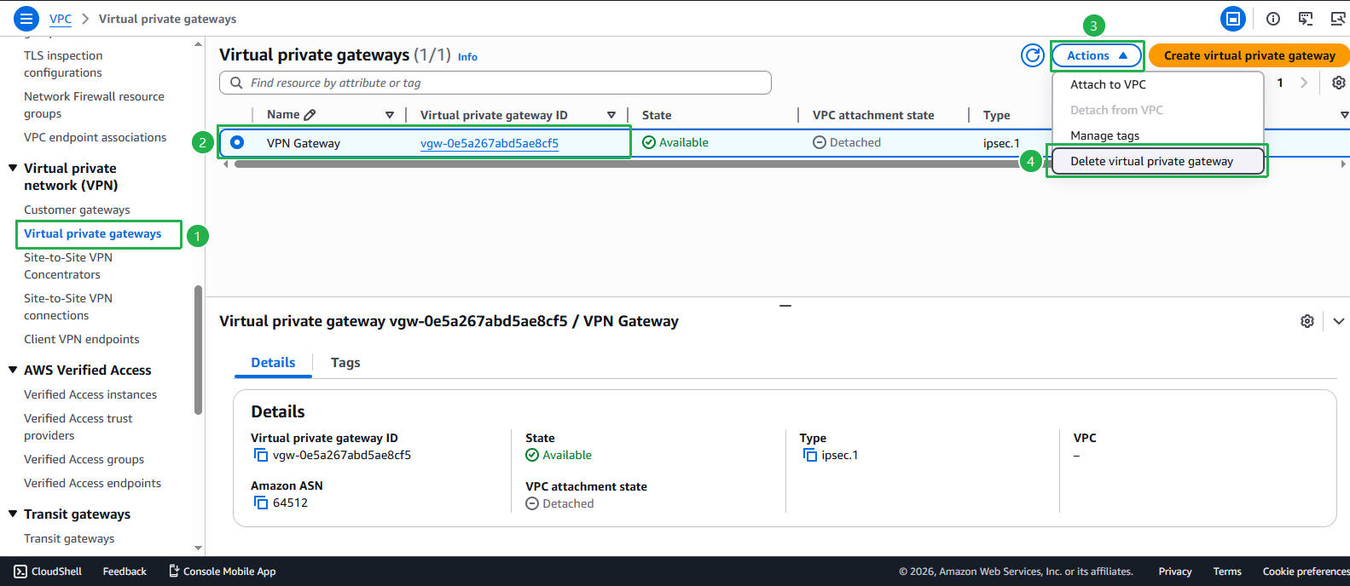1350x586 pixels.
Task: Open Site-to-Site VPN Concentrators
Action: (x=68, y=266)
